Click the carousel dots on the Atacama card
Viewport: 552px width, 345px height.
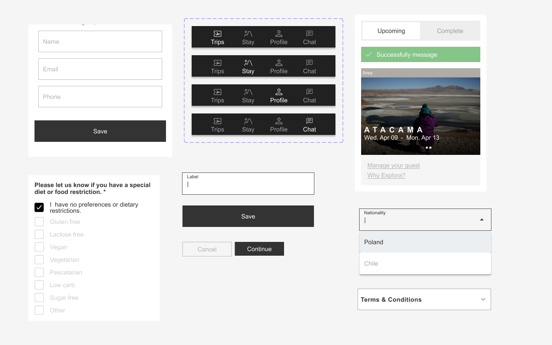(x=428, y=148)
